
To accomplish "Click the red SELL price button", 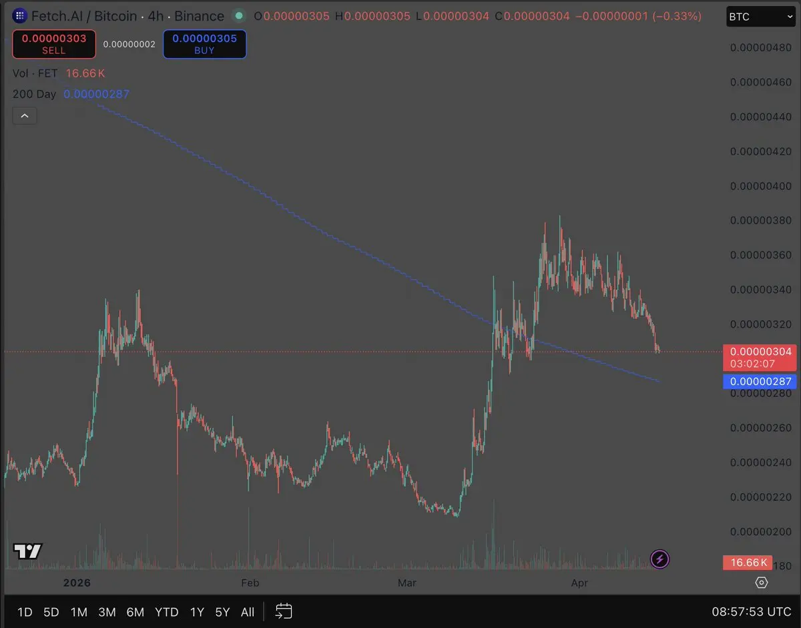I will coord(54,44).
